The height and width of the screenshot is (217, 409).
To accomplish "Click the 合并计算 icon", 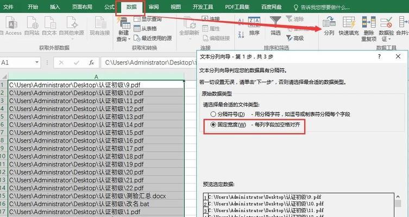I will [402, 26].
